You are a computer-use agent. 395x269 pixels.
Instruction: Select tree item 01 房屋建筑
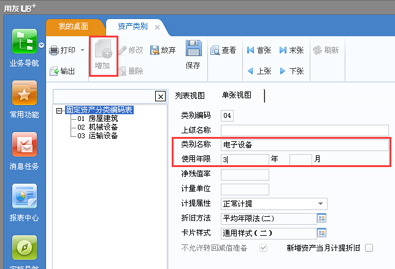coord(98,119)
